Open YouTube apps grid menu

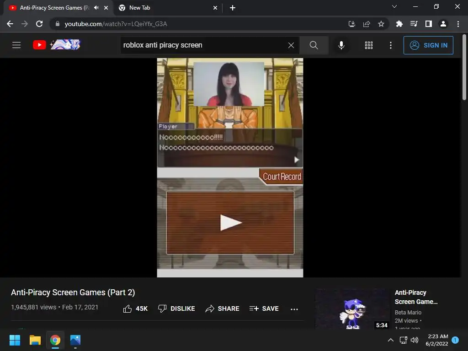pyautogui.click(x=369, y=45)
